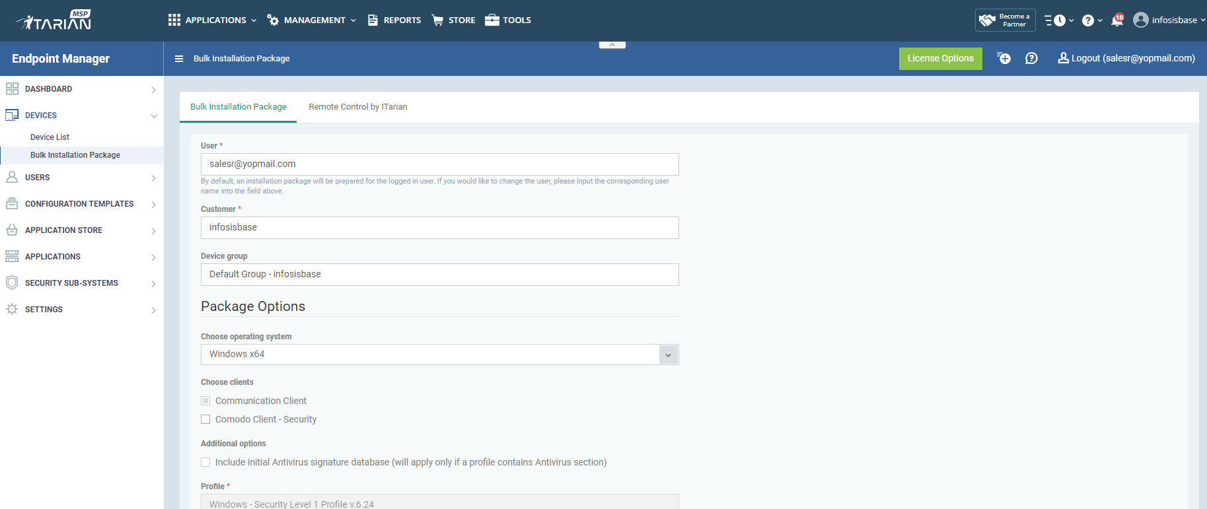The width and height of the screenshot is (1207, 509).
Task: Expand the sidebar Applications chevron
Action: coord(153,257)
